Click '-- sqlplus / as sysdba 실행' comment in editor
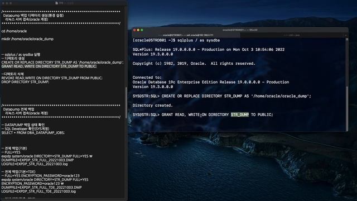Image resolution: width=357 pixels, height=201 pixels. tap(21, 55)
